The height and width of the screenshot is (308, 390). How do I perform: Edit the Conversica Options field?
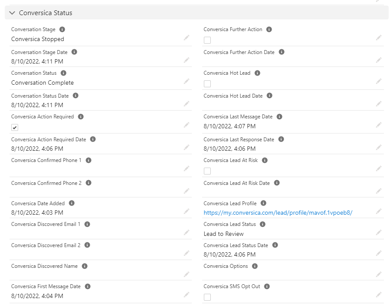[379, 274]
